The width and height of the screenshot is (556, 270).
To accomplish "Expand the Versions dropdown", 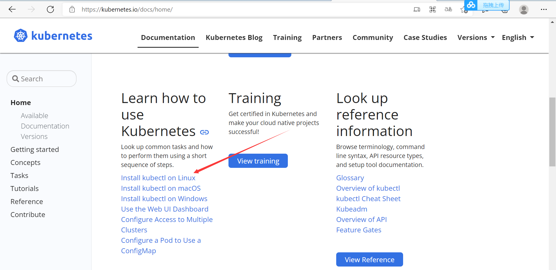I will tap(476, 38).
